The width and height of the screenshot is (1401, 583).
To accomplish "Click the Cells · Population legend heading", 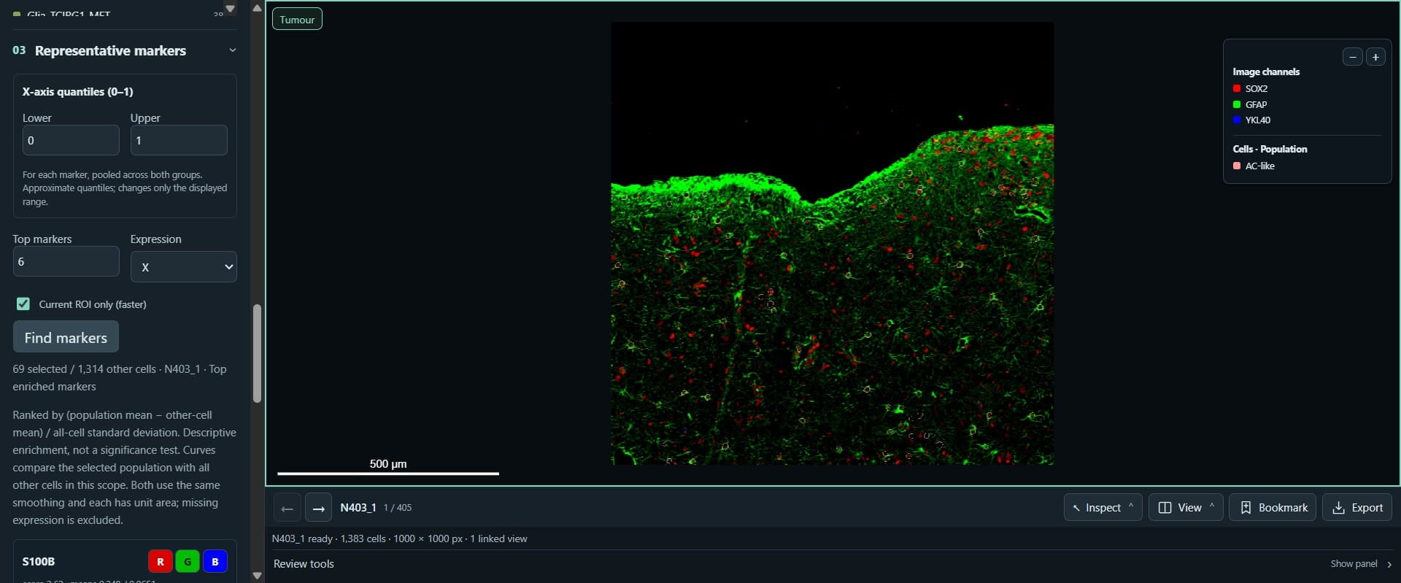I will [x=1270, y=149].
